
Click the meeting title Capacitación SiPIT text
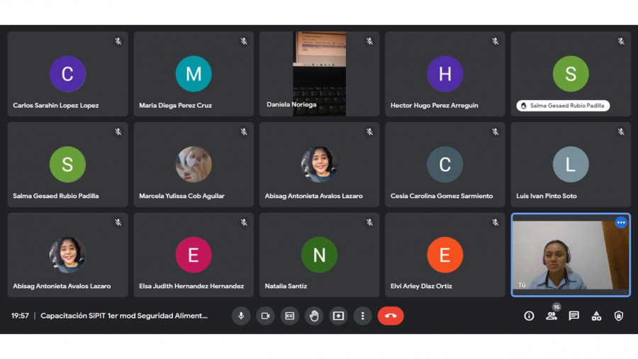click(124, 316)
